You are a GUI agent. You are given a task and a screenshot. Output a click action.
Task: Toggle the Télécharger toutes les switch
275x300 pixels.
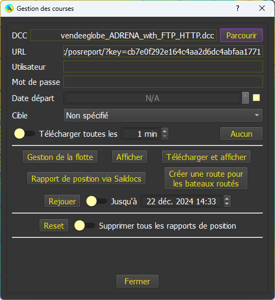pyautogui.click(x=24, y=134)
